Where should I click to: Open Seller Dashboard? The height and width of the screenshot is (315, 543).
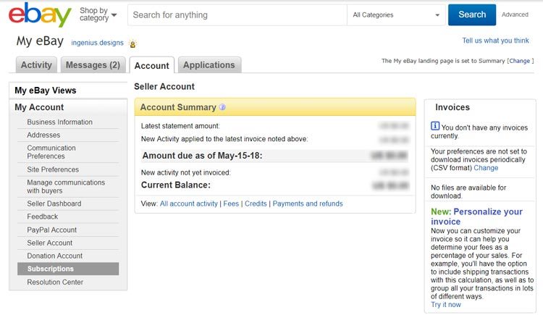coord(54,203)
